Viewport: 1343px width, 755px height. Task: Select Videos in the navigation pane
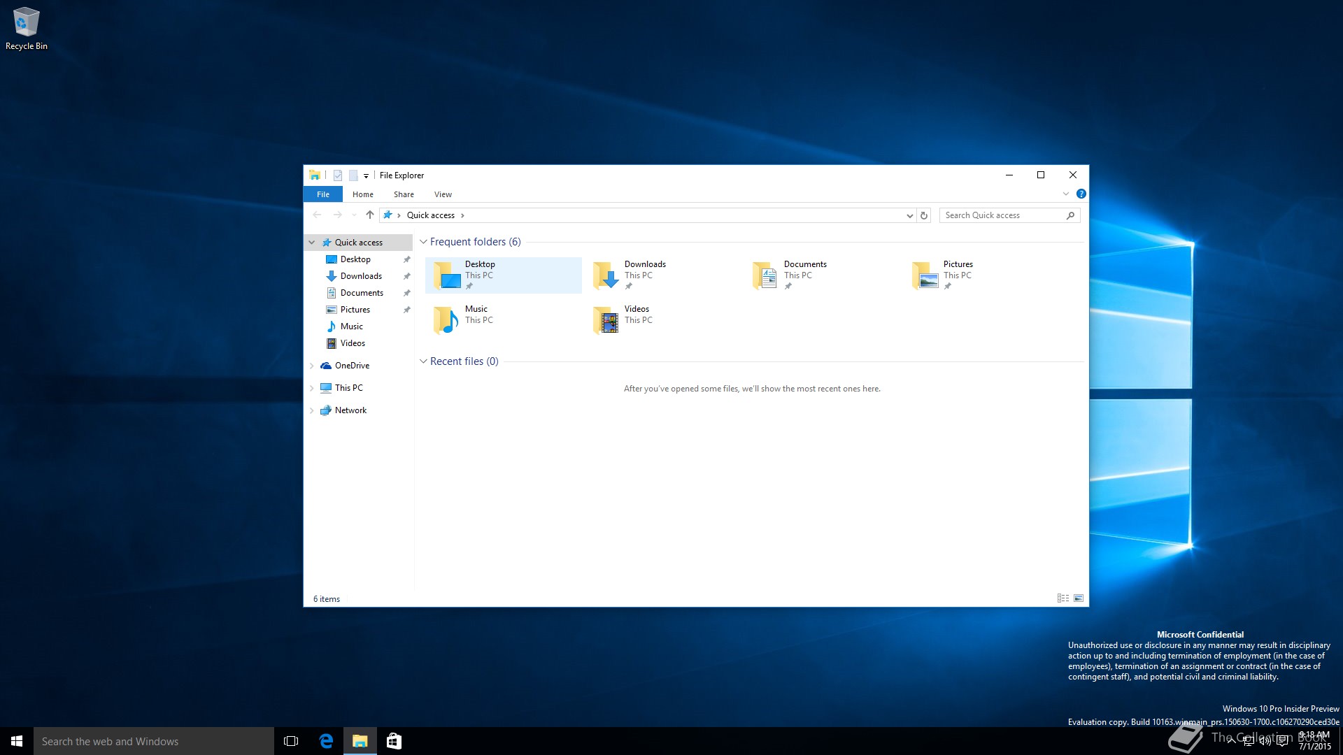click(353, 343)
